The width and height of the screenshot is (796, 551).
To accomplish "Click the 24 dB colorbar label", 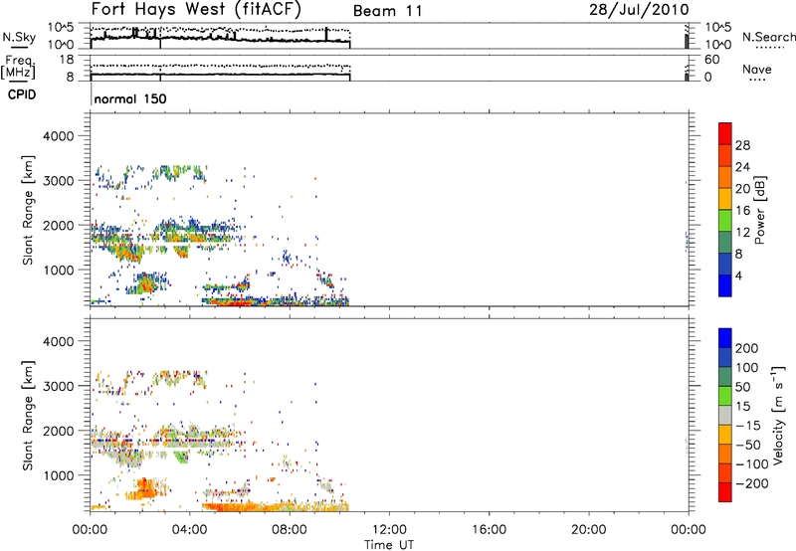I will pos(742,167).
